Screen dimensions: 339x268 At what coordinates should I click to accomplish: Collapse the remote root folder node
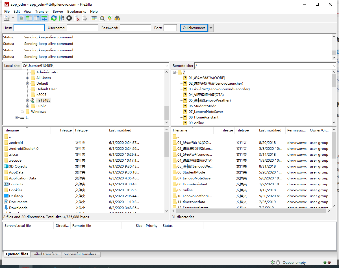(175, 72)
